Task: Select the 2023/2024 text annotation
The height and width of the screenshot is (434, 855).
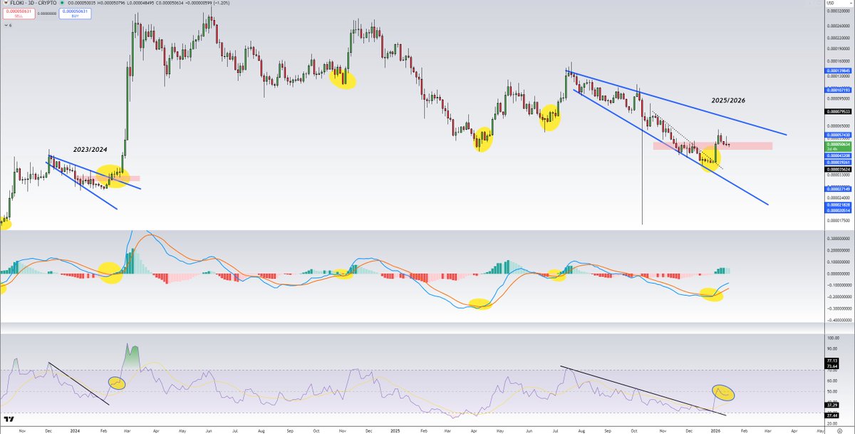Action: pos(90,150)
